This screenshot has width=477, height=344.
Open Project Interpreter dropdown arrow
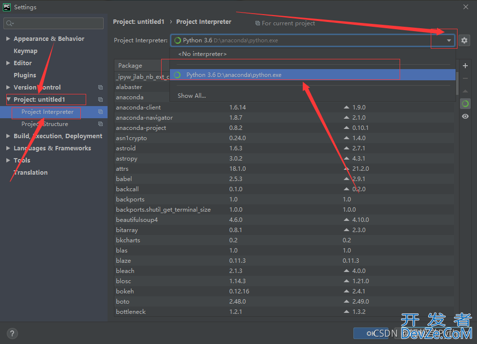coord(449,40)
